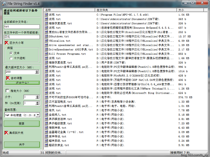Click file icon beside 异界瞬发法神.txt
The image size is (210, 157).
(x=46, y=119)
